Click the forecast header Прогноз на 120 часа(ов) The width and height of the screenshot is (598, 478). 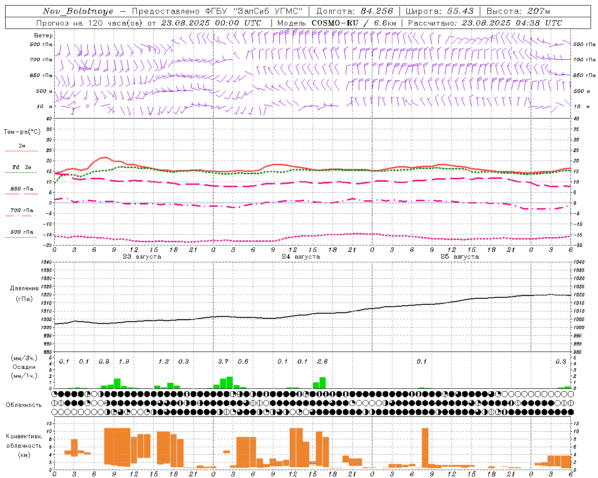90,23
